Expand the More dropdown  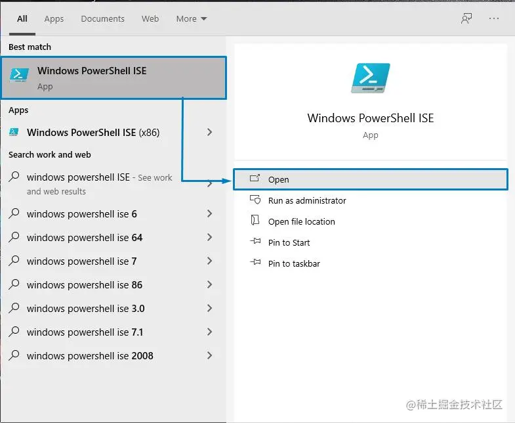click(192, 19)
